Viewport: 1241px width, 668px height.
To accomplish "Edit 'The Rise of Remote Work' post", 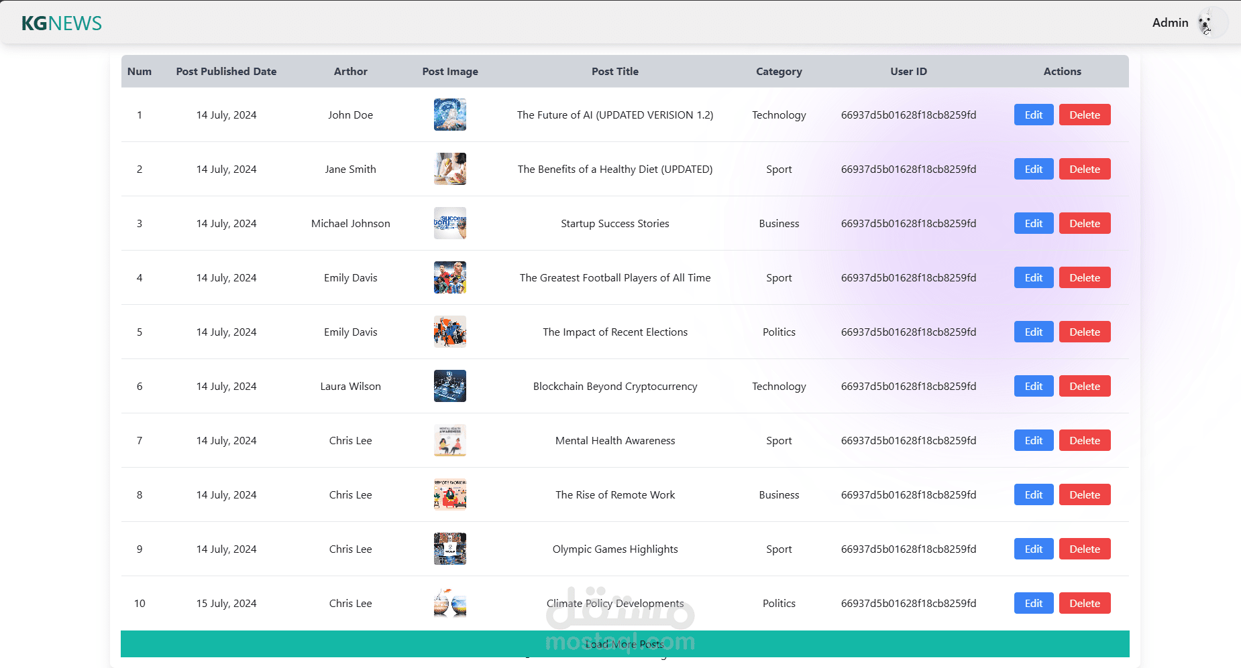I will point(1034,494).
